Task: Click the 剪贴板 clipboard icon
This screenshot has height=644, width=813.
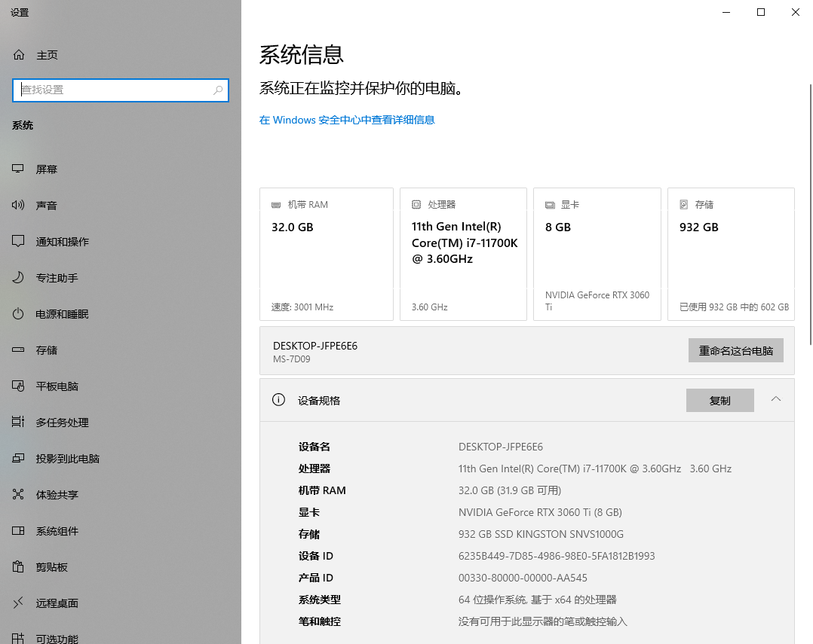Action: tap(19, 567)
